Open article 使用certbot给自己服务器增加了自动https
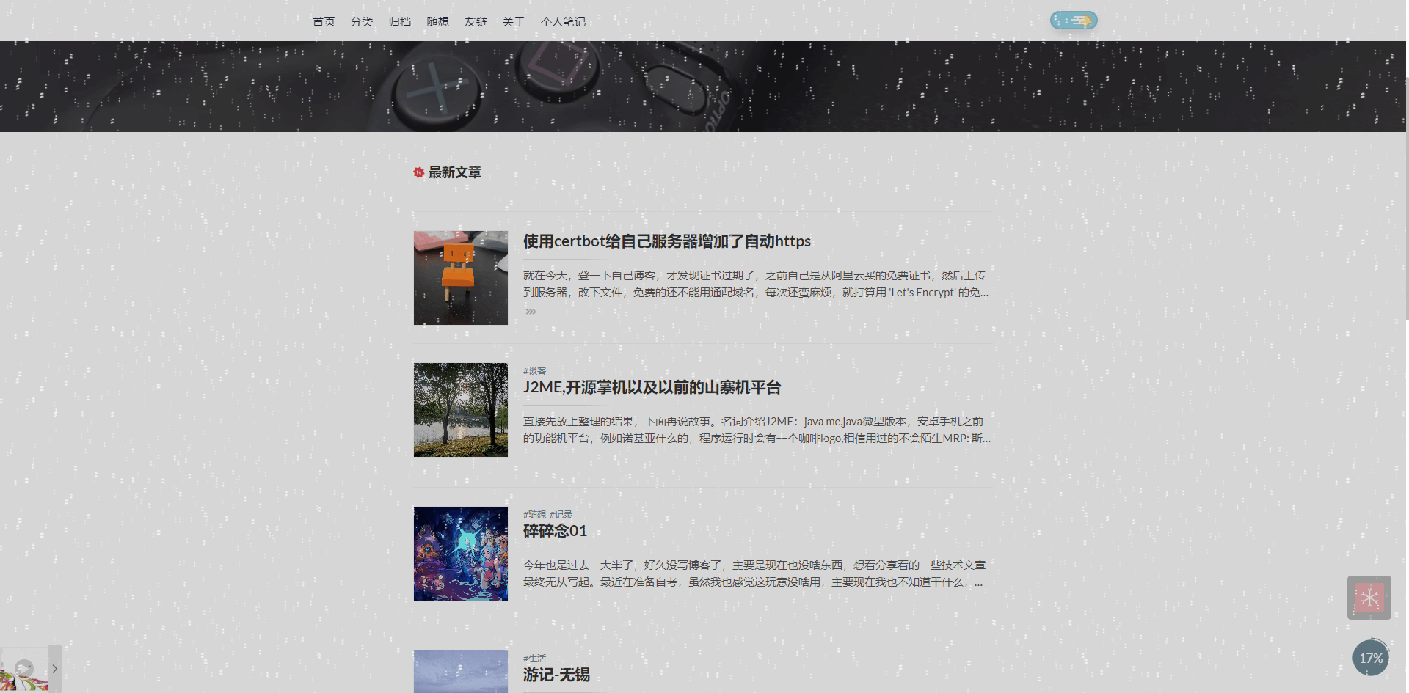Screen dimensions: 1409x693 tap(667, 241)
